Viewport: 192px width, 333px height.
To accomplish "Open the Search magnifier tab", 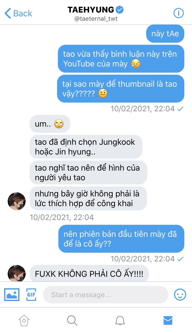I will [x=72, y=320].
